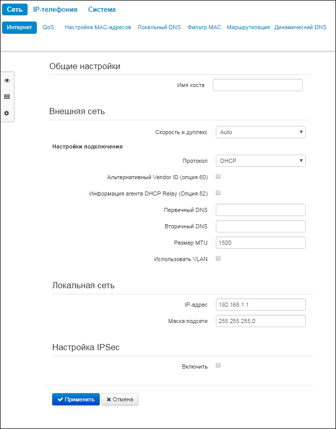This screenshot has width=336, height=429.
Task: Open the Скорость и дуплекс dropdown
Action: [260, 132]
